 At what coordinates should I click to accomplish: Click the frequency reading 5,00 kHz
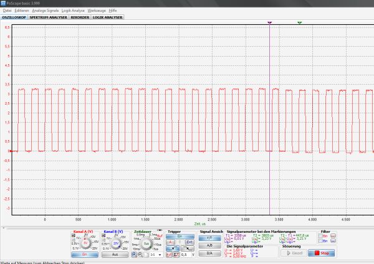235,257
